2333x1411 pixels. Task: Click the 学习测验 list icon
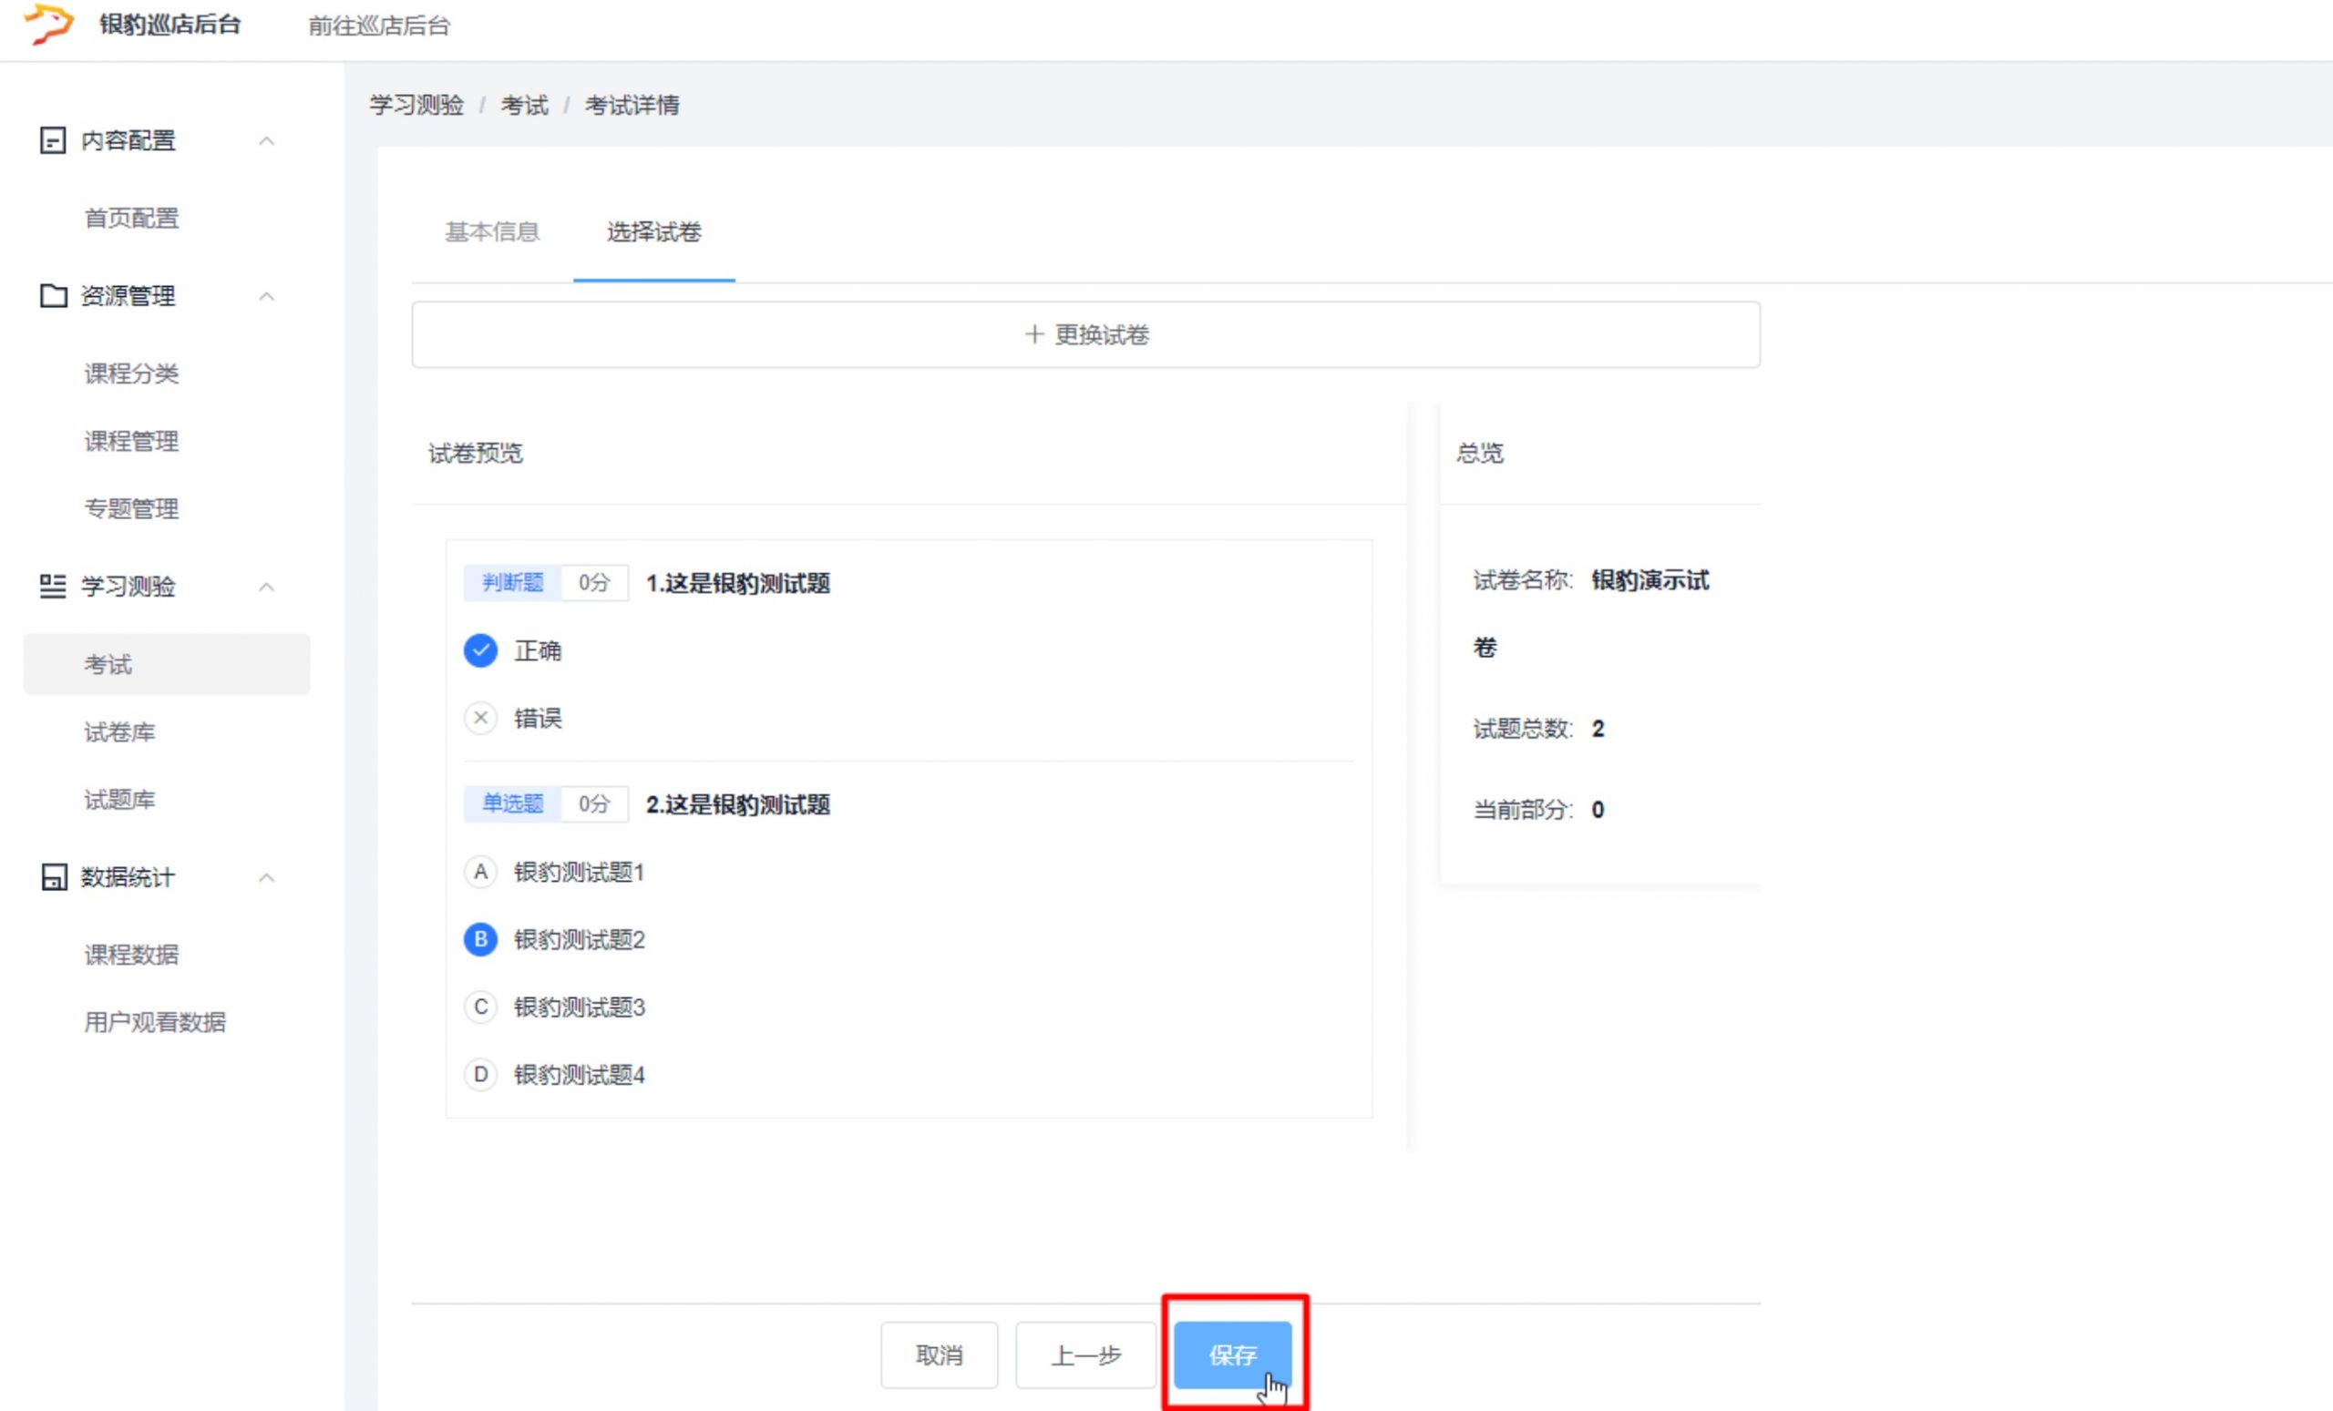(x=53, y=587)
